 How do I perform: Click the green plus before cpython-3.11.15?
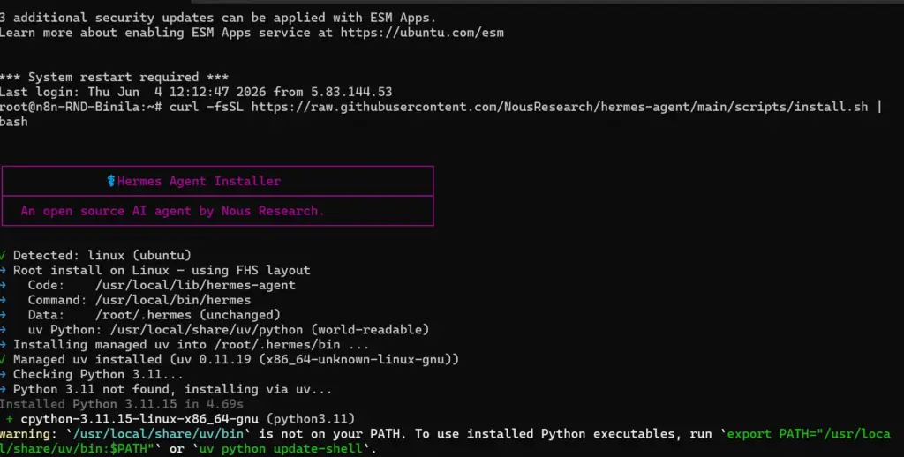click(9, 419)
